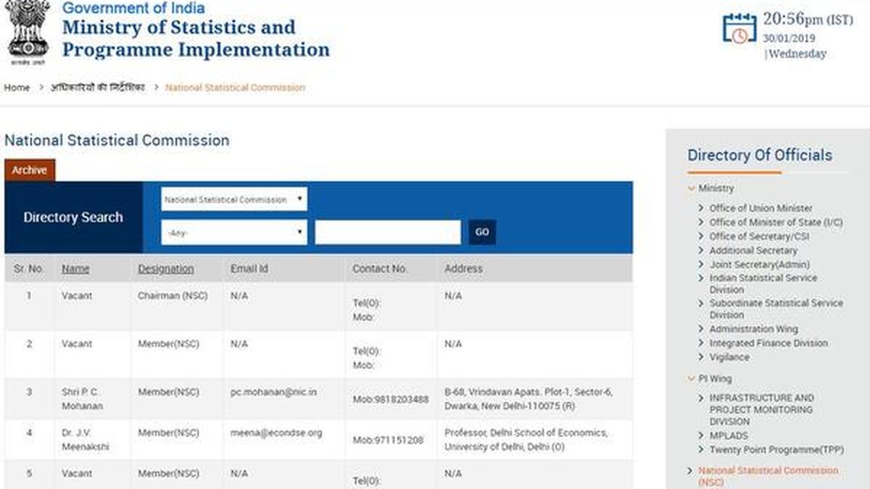Viewport: 870px width, 489px height.
Task: Expand the National Statistical Commission (NSC) section
Action: click(690, 470)
